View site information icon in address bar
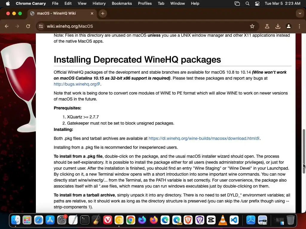Image resolution: width=306 pixels, height=229 pixels. (41, 26)
